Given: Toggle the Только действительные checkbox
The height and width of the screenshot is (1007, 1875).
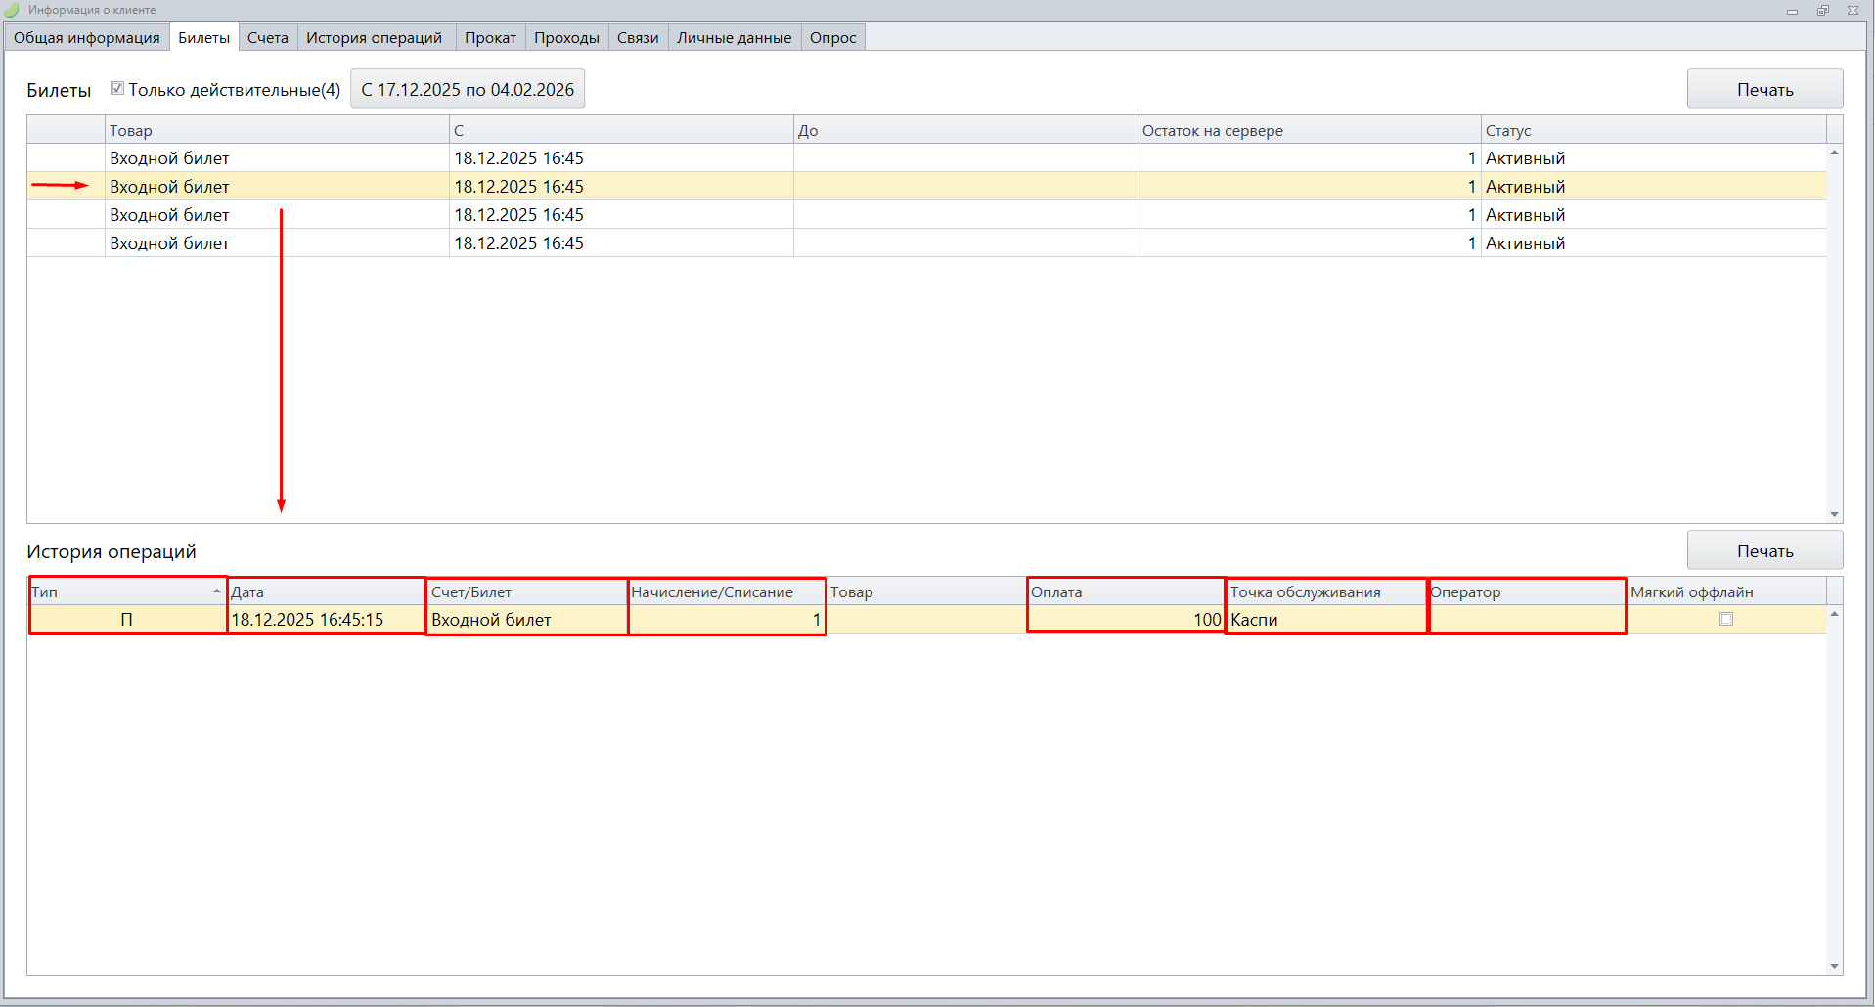Looking at the screenshot, I should 117,89.
